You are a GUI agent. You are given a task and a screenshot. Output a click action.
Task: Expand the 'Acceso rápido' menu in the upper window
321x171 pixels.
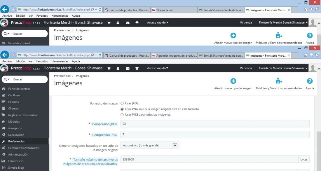(x=158, y=22)
